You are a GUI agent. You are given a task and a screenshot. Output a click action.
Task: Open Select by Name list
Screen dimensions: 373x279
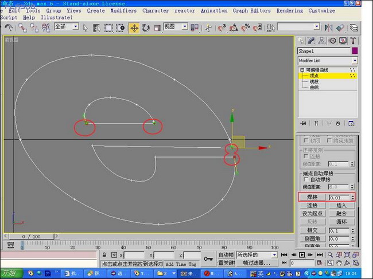tap(96, 28)
